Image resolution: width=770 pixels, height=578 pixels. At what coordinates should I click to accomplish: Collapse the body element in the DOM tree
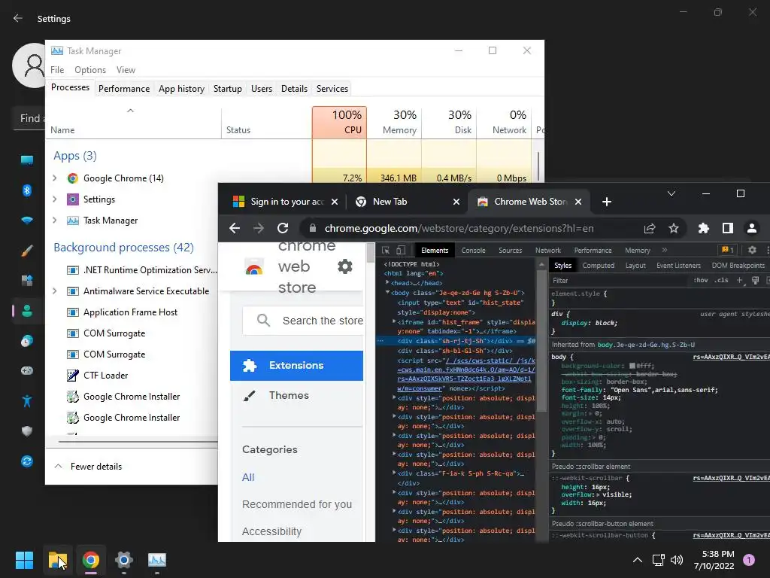click(387, 293)
